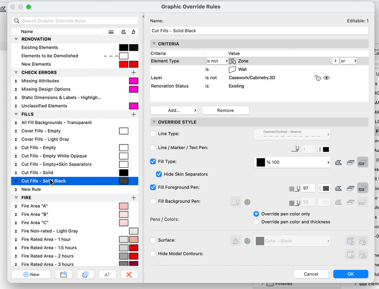The height and width of the screenshot is (289, 379).
Task: Click the red X delete rule button
Action: click(129, 274)
